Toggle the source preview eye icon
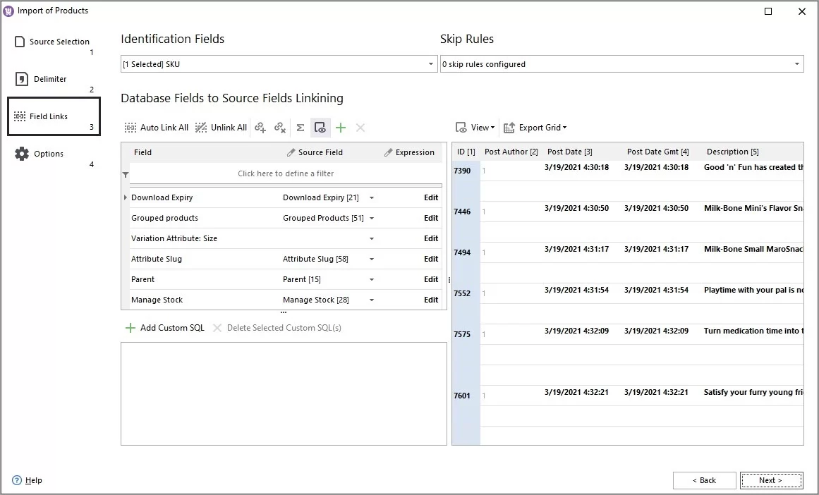Screen dimensions: 819x495 point(320,128)
